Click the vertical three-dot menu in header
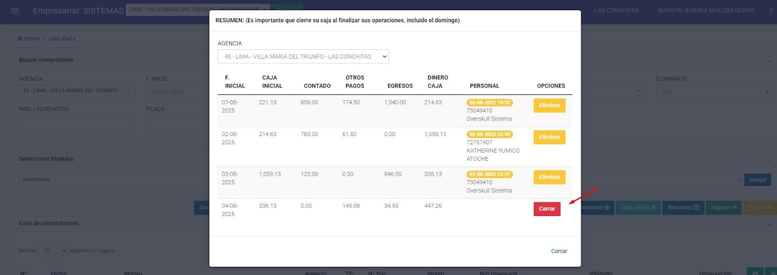This screenshot has height=275, width=777. [x=771, y=11]
